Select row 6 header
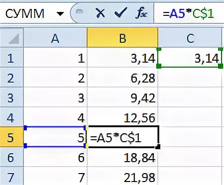The image size is (224, 185). (11, 157)
